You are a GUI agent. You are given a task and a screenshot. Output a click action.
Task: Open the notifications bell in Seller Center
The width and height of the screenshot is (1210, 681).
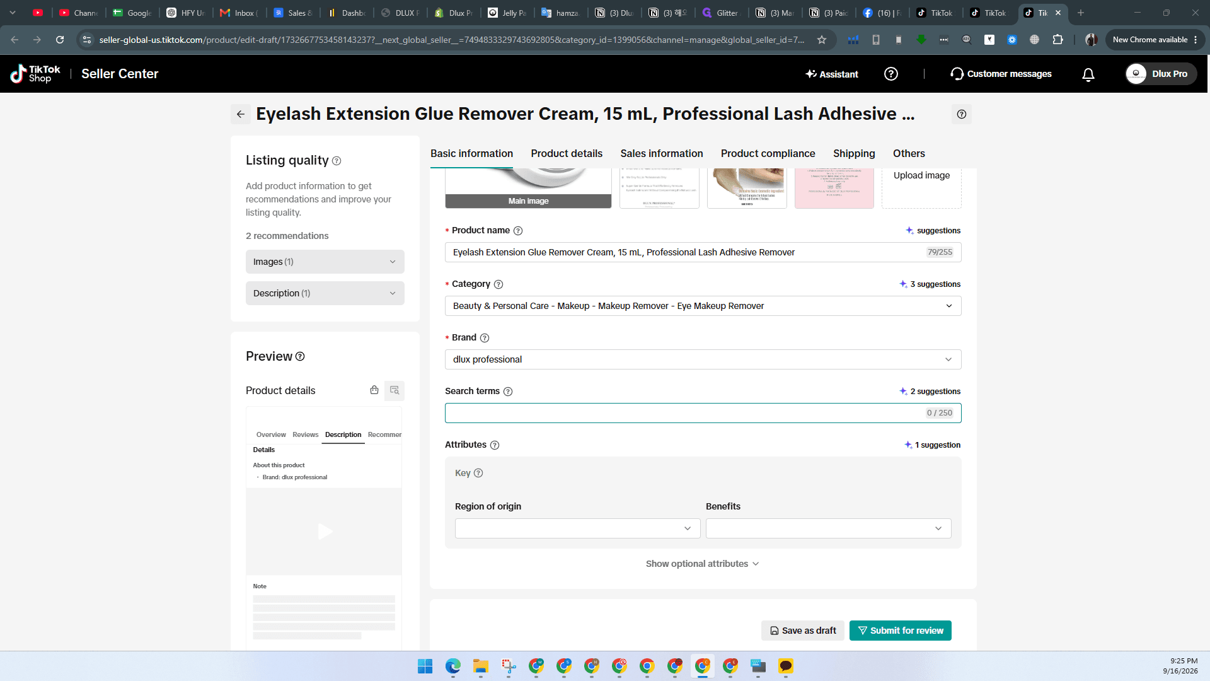1088,74
